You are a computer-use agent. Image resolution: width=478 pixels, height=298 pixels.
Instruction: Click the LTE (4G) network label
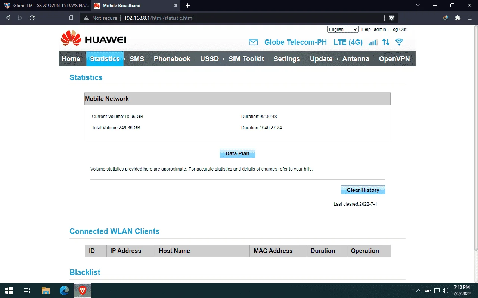(x=348, y=42)
